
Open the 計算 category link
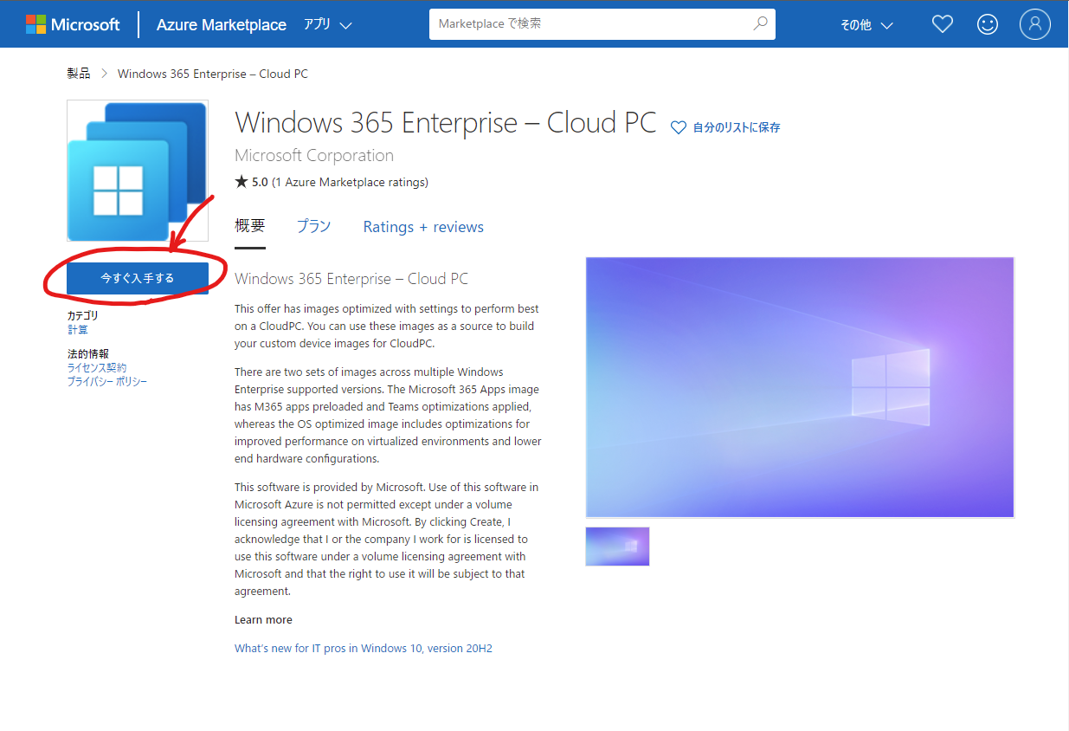pyautogui.click(x=78, y=330)
